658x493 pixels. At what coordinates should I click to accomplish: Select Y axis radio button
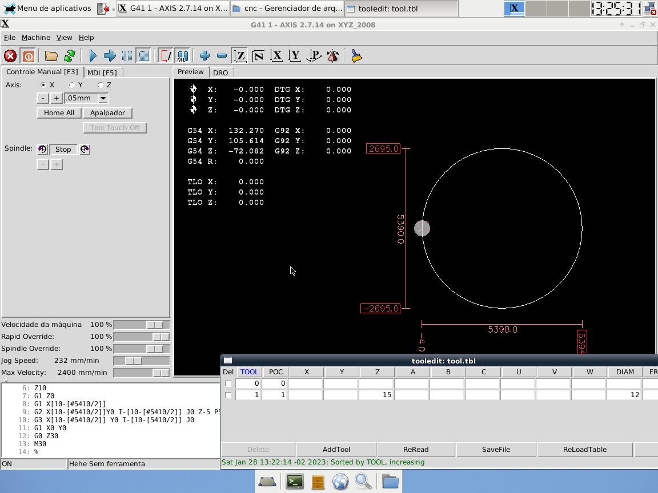click(73, 85)
